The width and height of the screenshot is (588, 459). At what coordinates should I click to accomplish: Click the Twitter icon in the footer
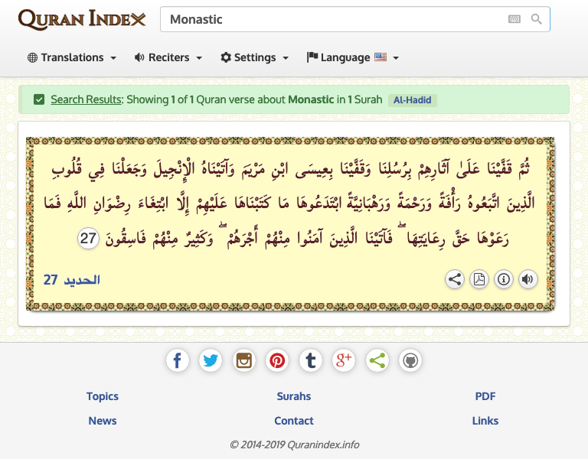(x=211, y=360)
